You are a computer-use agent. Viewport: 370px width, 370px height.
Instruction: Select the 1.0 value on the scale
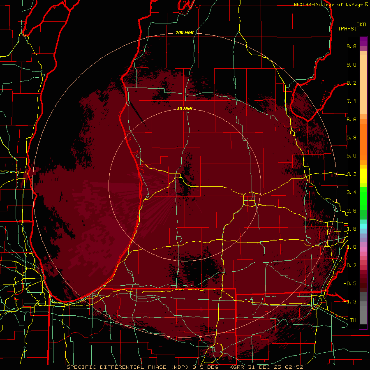pos(351,247)
